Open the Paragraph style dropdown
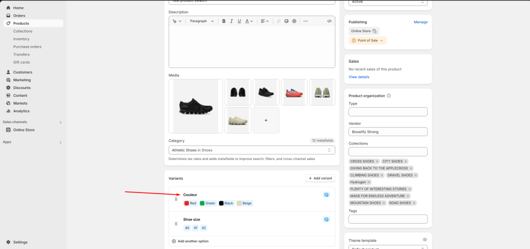This screenshot has width=530, height=249. coord(202,21)
